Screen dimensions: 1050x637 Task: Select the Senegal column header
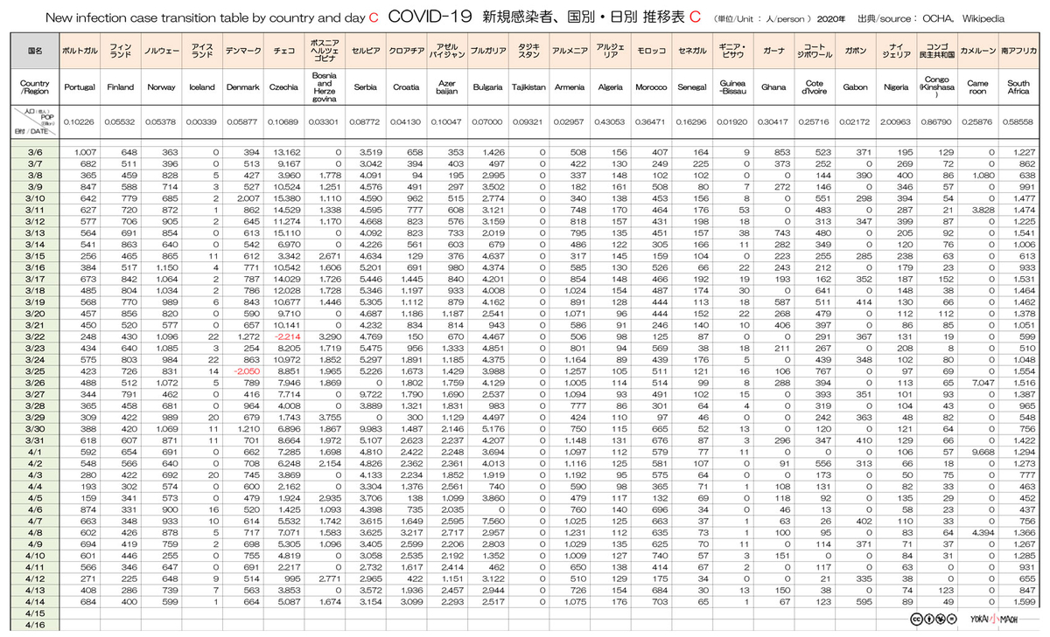pyautogui.click(x=692, y=87)
